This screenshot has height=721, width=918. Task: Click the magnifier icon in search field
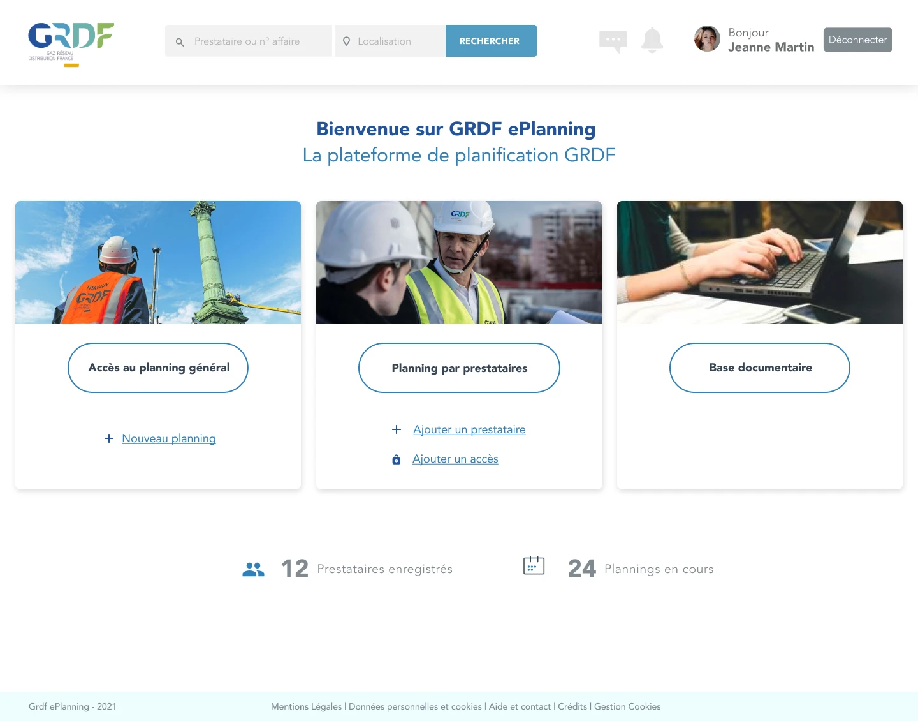coord(180,41)
